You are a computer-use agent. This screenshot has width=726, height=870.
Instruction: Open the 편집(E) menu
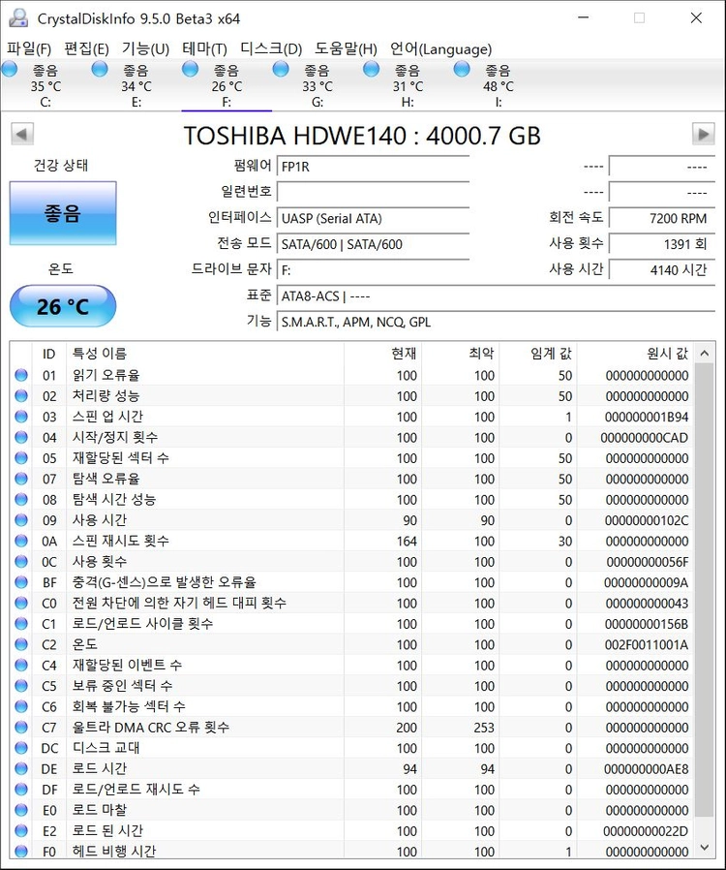(86, 48)
